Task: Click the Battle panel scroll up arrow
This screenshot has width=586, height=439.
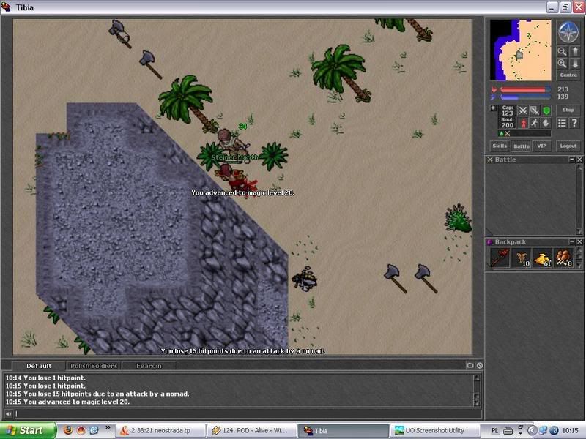Action: [579, 167]
